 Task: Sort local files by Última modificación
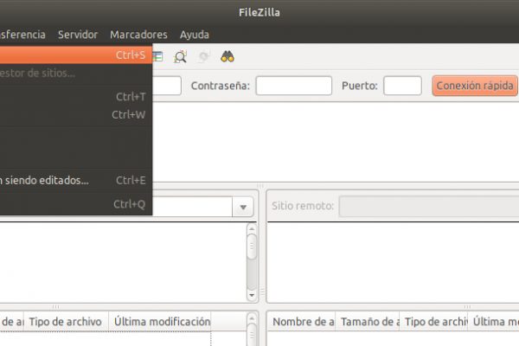(160, 322)
